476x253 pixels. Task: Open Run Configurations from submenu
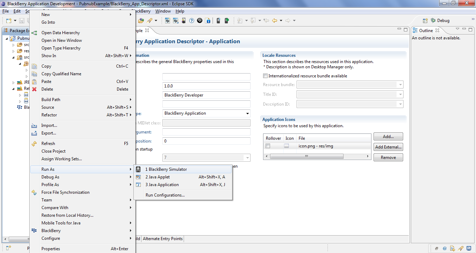pyautogui.click(x=165, y=195)
